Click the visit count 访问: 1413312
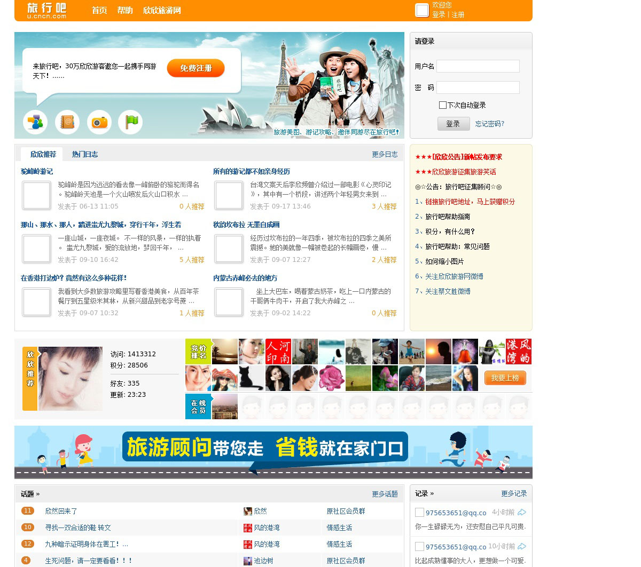 point(133,354)
